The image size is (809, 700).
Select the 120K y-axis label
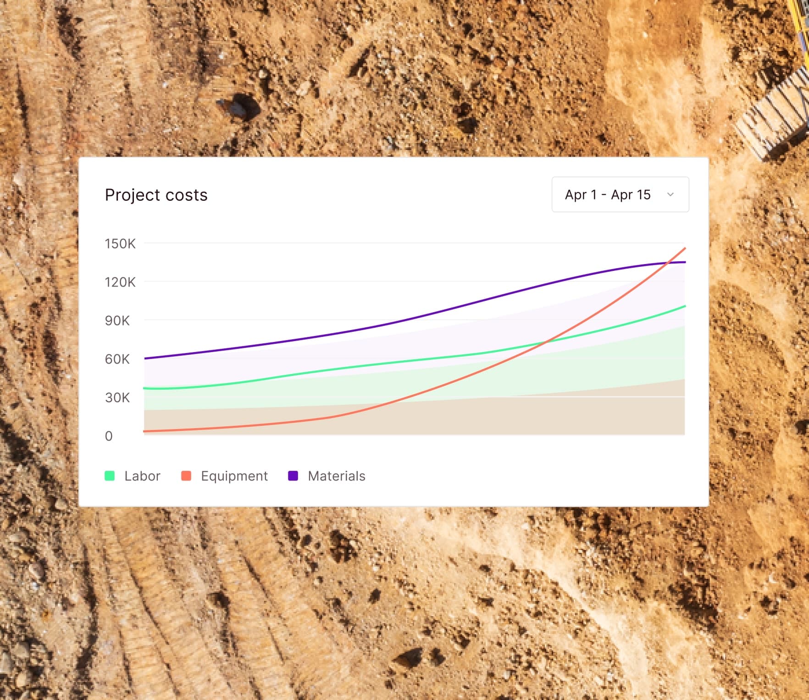click(x=120, y=282)
